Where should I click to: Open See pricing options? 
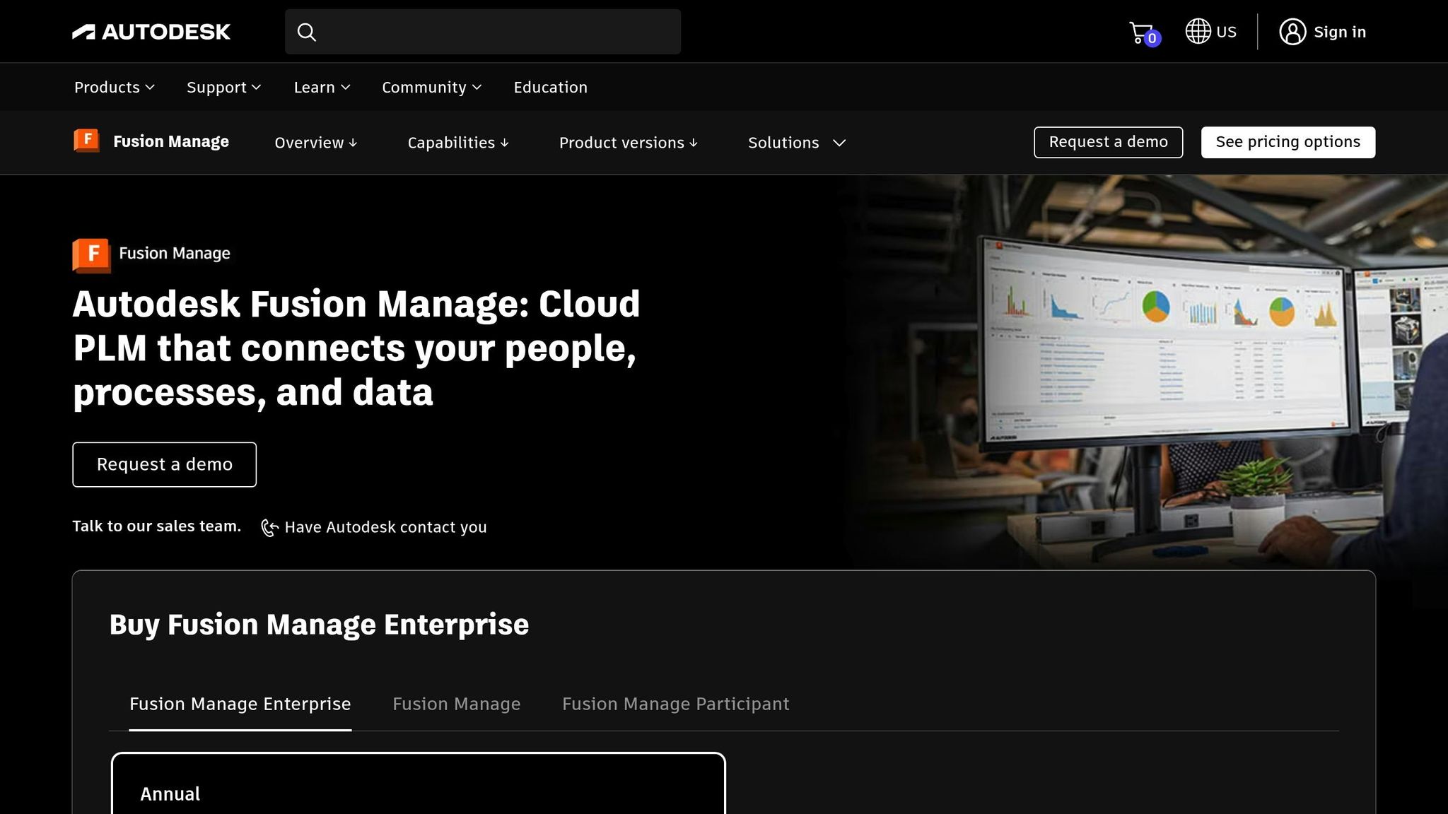coord(1288,141)
